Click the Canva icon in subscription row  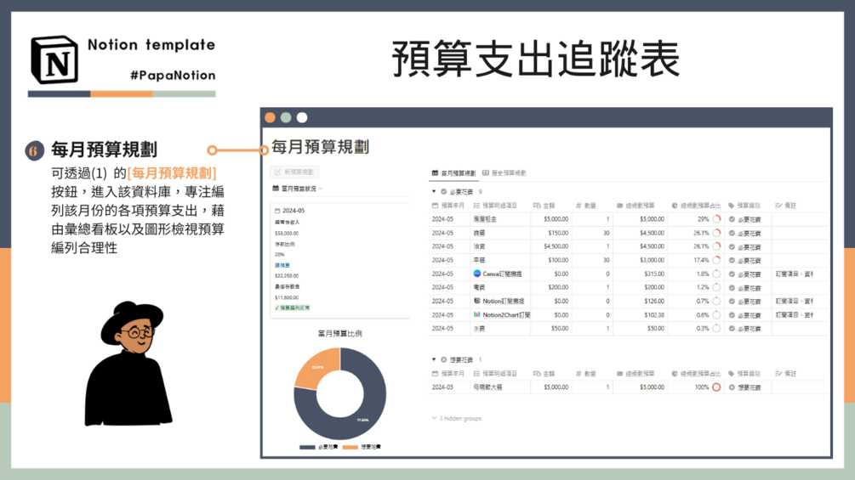tap(477, 274)
